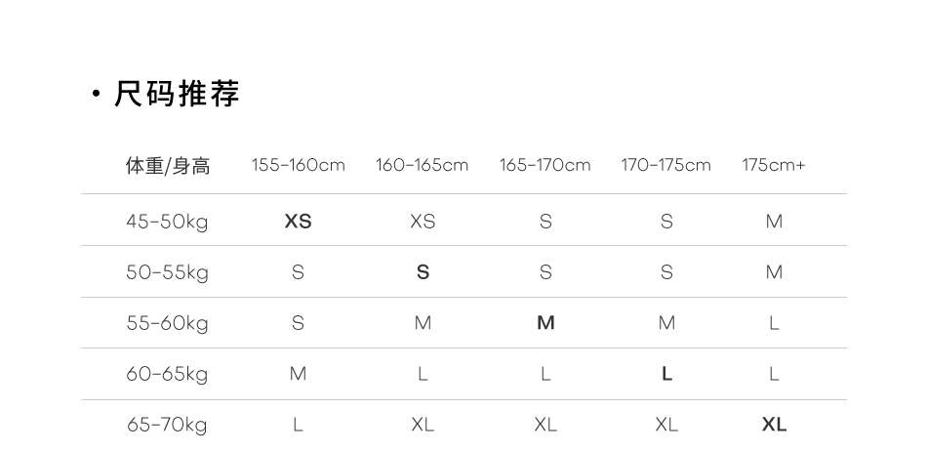This screenshot has width=927, height=451.
Task: Select the 45-50kg row label
Action: click(x=167, y=222)
